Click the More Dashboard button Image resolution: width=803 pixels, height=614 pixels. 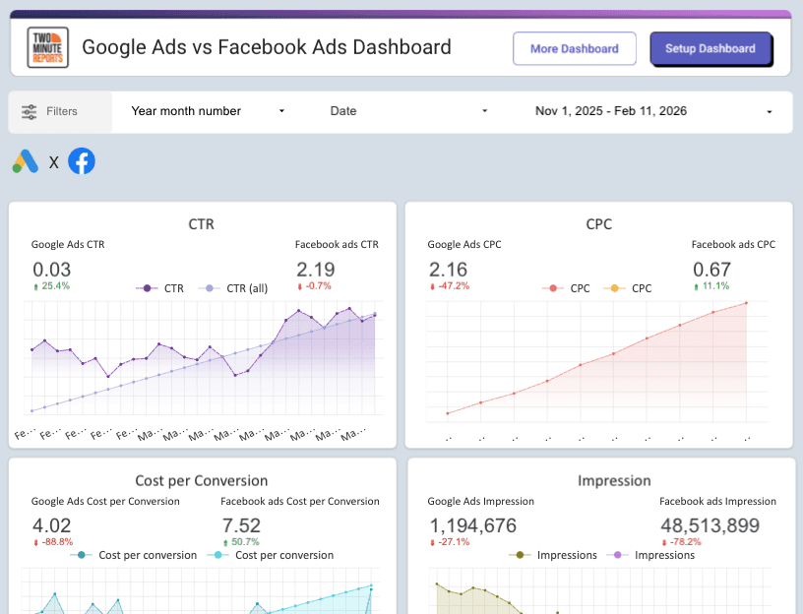[x=574, y=48]
